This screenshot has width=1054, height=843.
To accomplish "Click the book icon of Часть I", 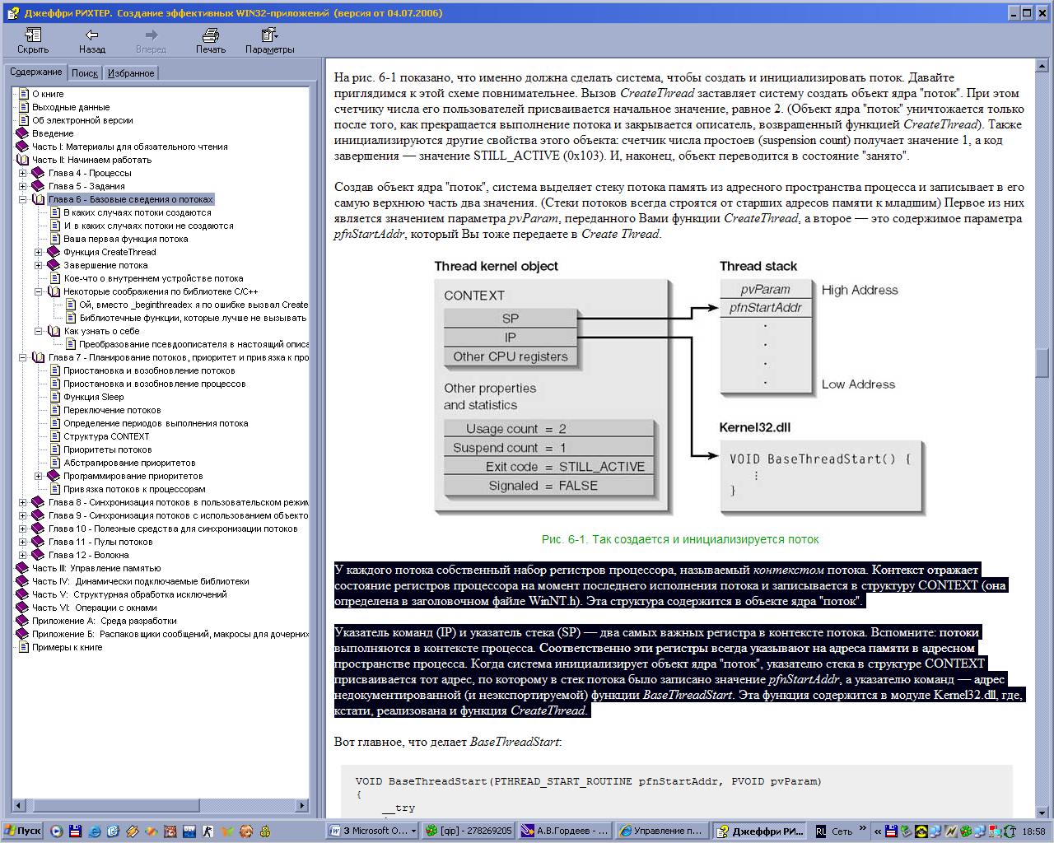I will 23,147.
